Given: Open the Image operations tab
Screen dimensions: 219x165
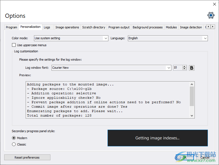Looking at the screenshot, I should (67, 27).
